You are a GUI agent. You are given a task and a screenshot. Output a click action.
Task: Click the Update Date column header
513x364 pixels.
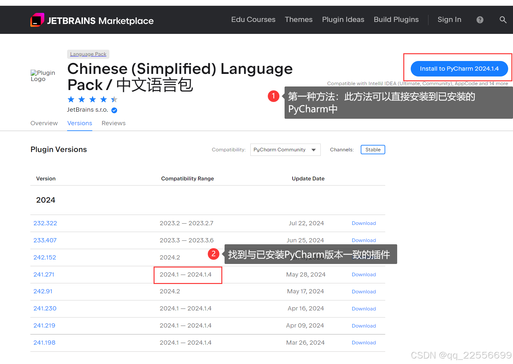pos(308,179)
